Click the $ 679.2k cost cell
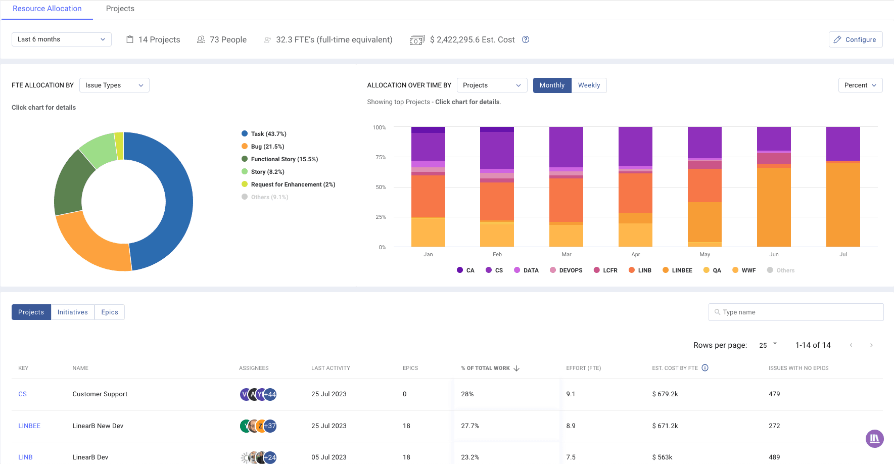 coord(665,394)
